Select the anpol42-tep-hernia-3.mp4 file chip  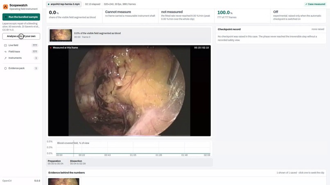tap(64, 4)
